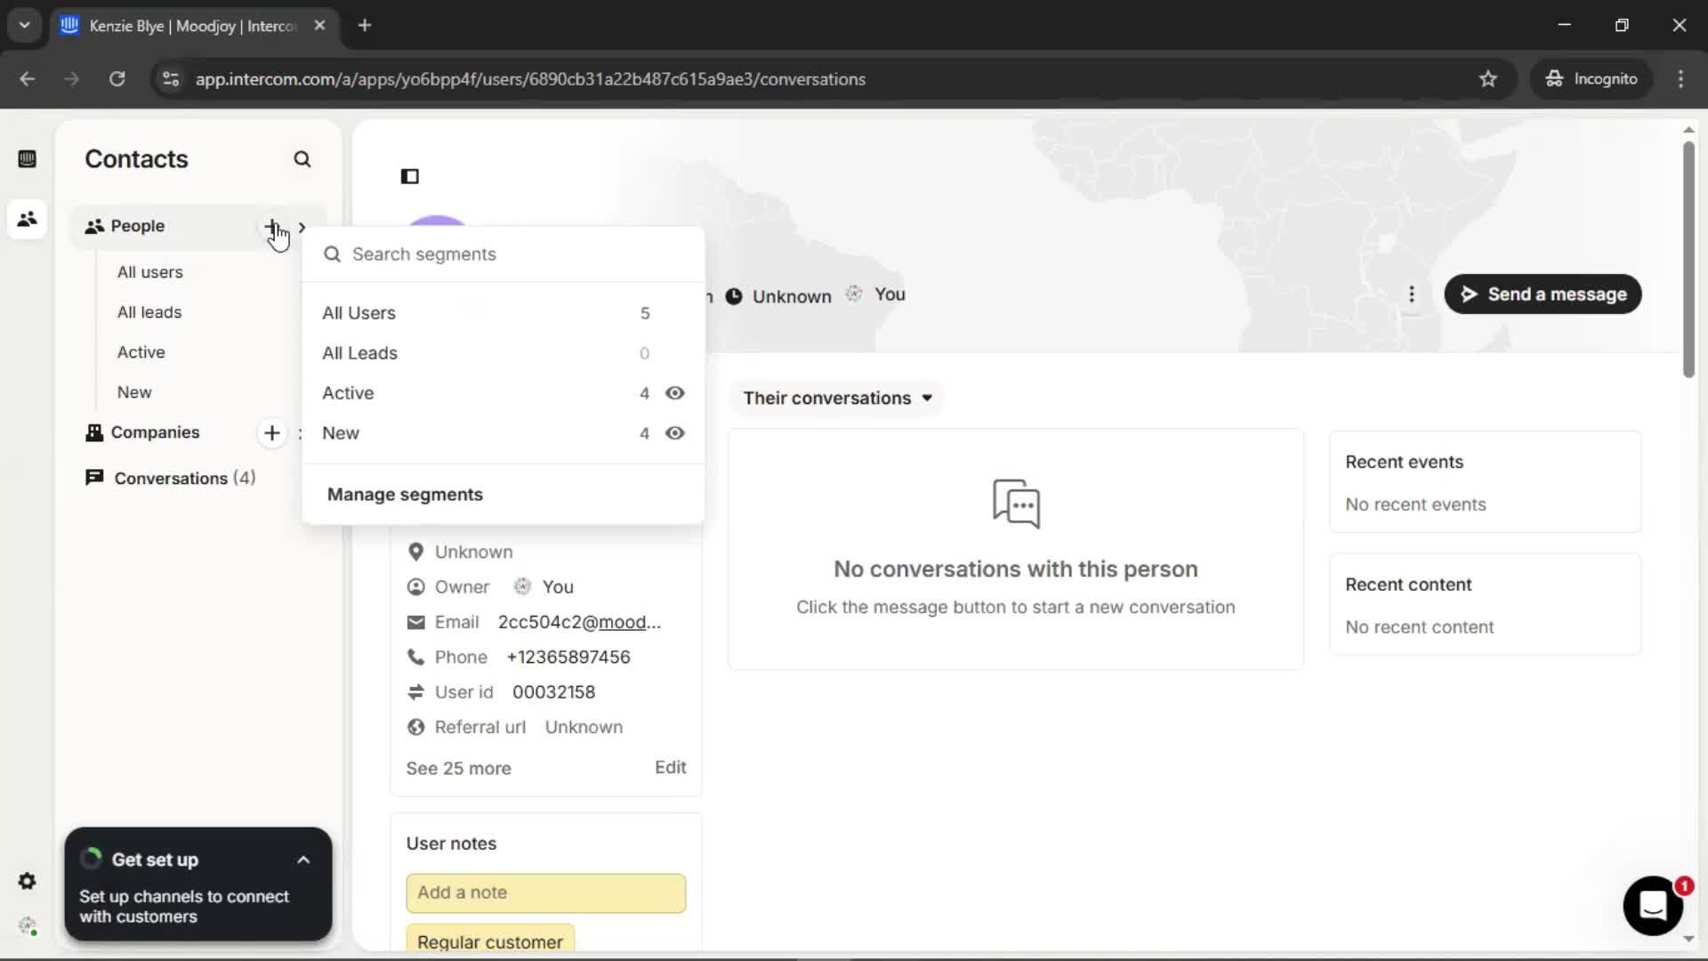Click the Search segments field

point(504,254)
